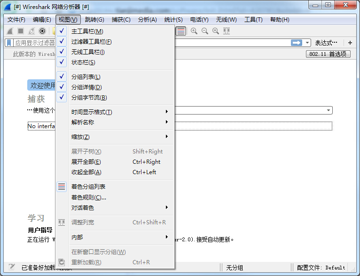Open the capture filter combo box dropdown
The width and height of the screenshot is (360, 276).
point(329,110)
